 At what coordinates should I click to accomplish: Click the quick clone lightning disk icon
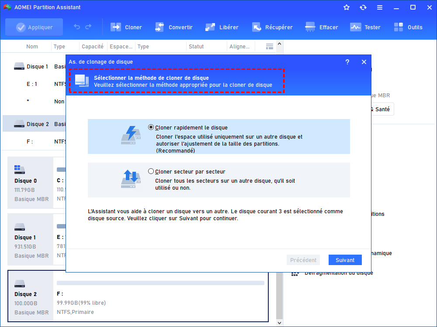point(131,135)
